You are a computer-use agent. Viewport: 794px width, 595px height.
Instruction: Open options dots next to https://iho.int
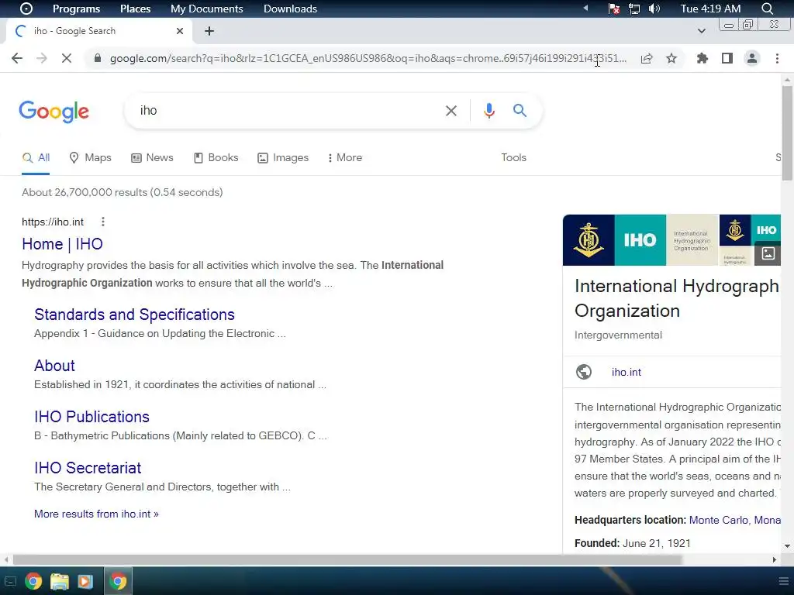103,222
